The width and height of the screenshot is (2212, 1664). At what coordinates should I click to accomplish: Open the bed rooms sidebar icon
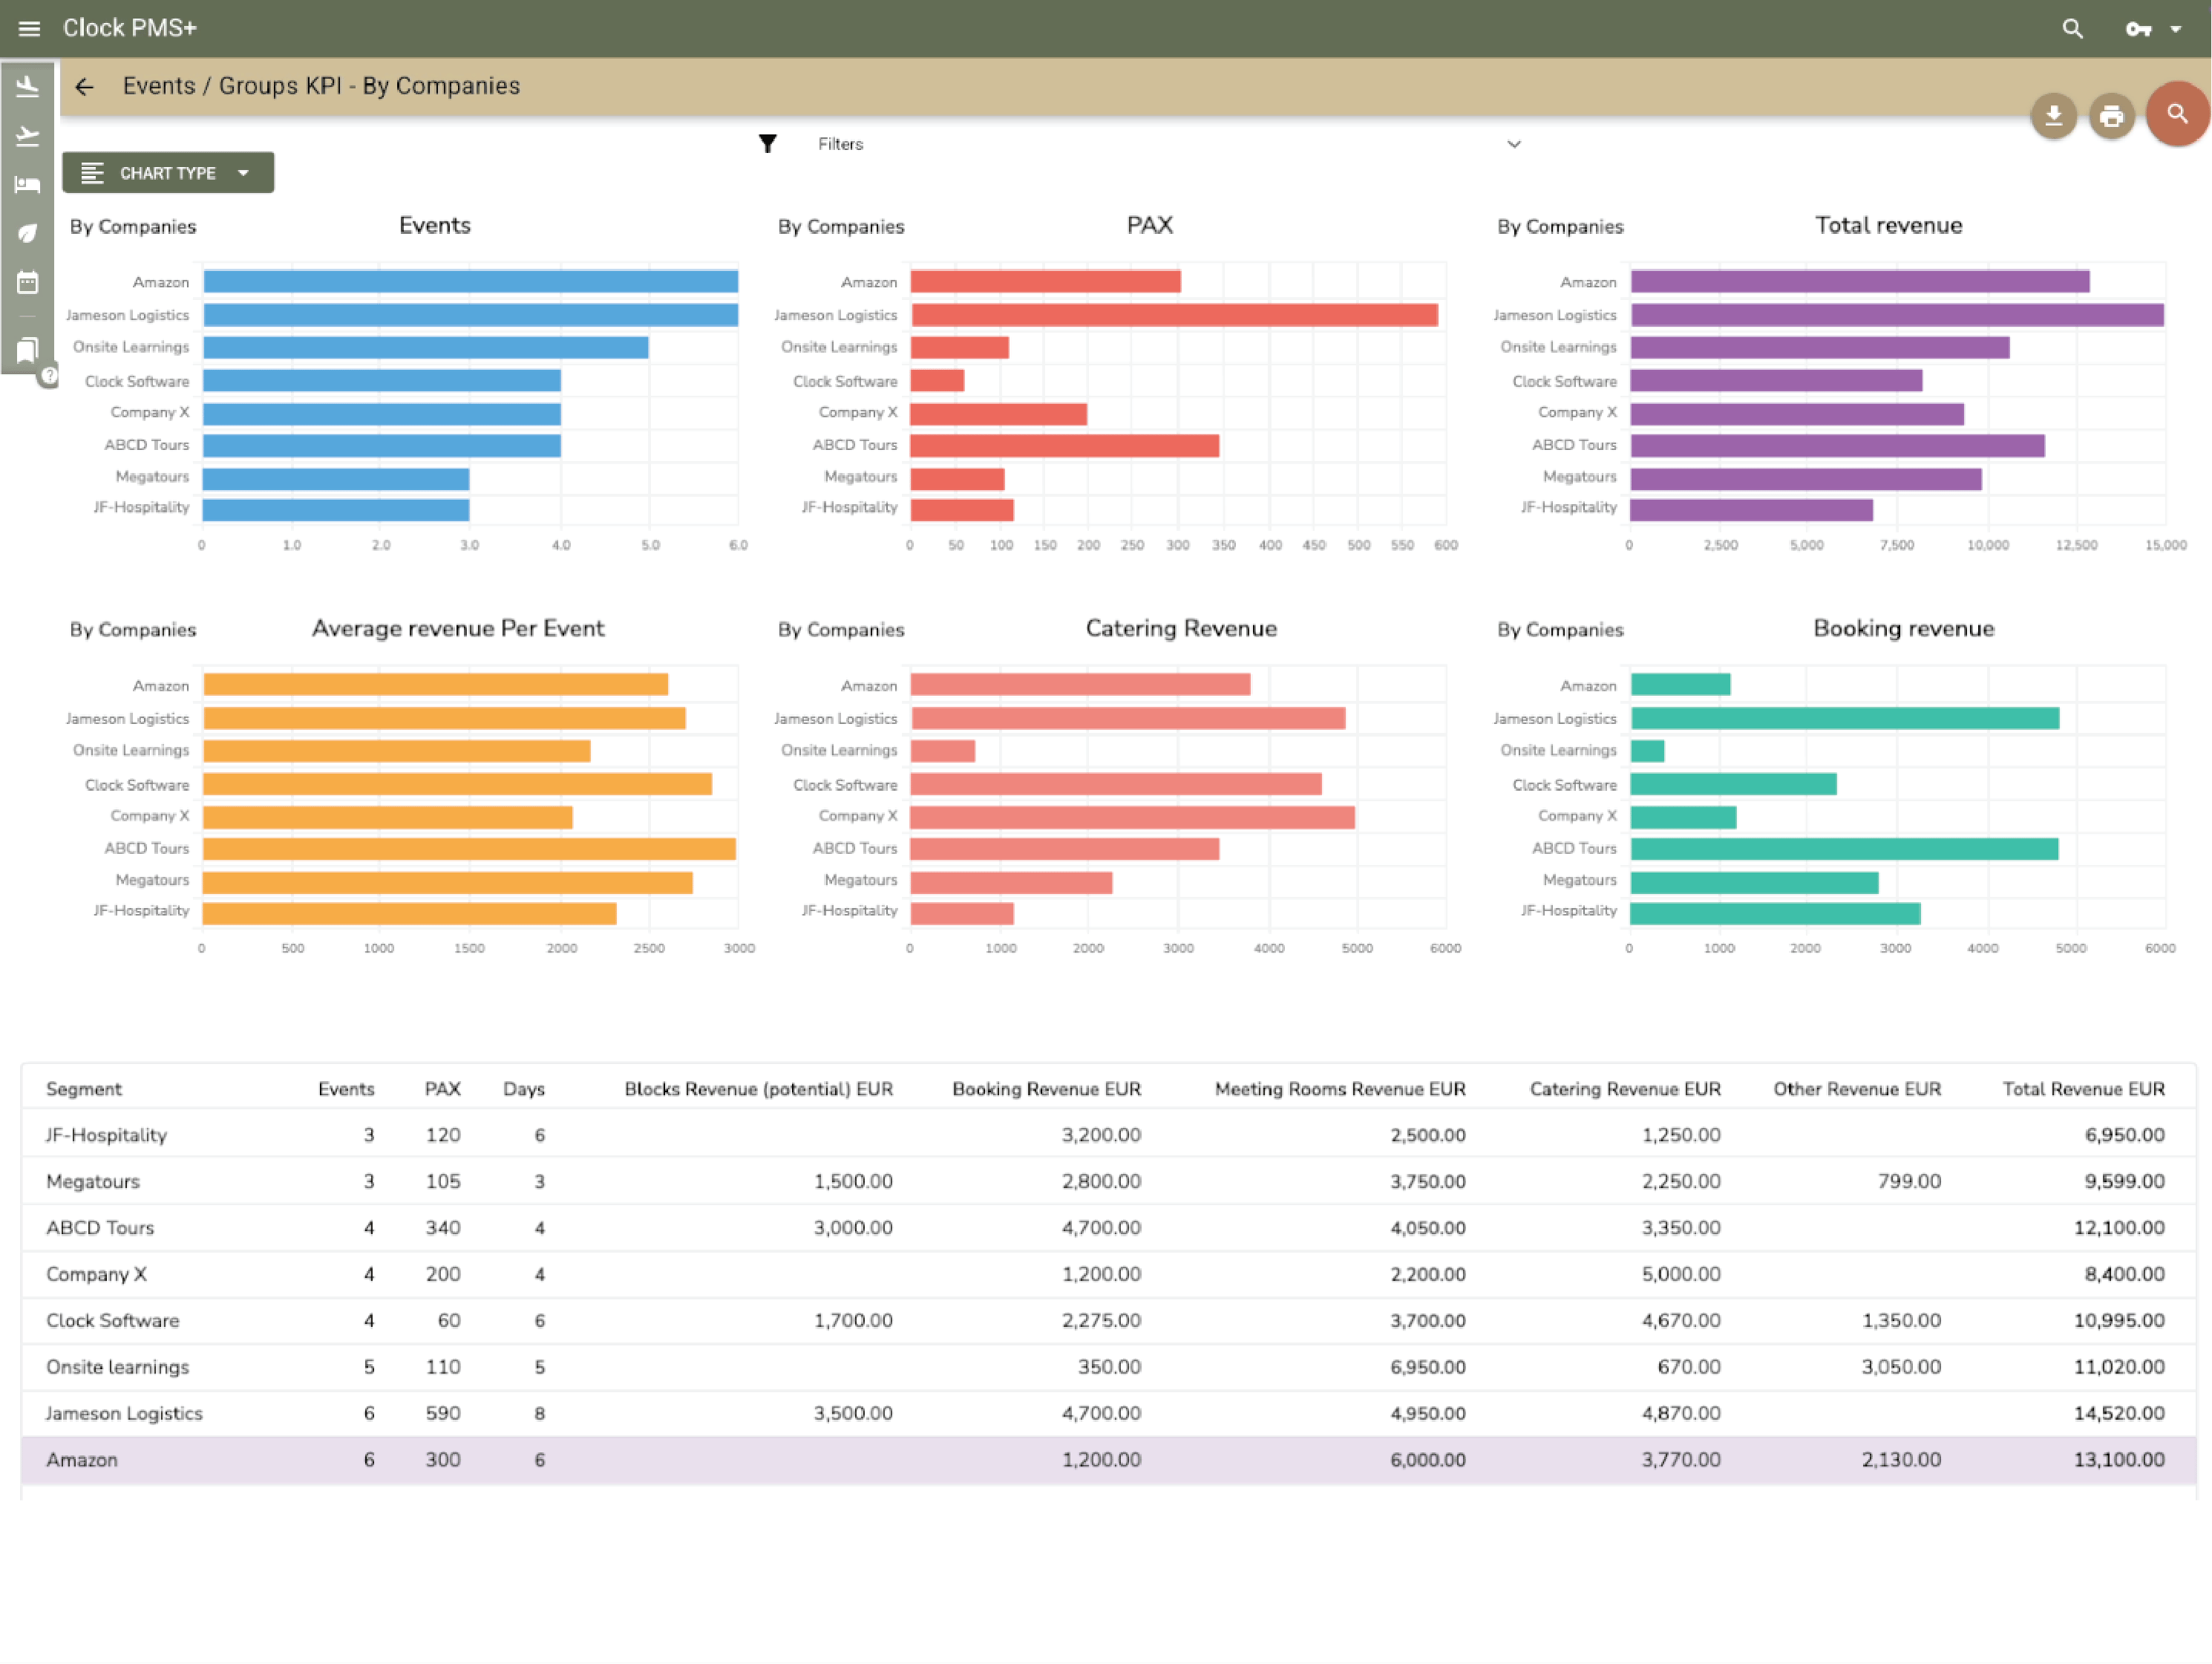point(28,184)
